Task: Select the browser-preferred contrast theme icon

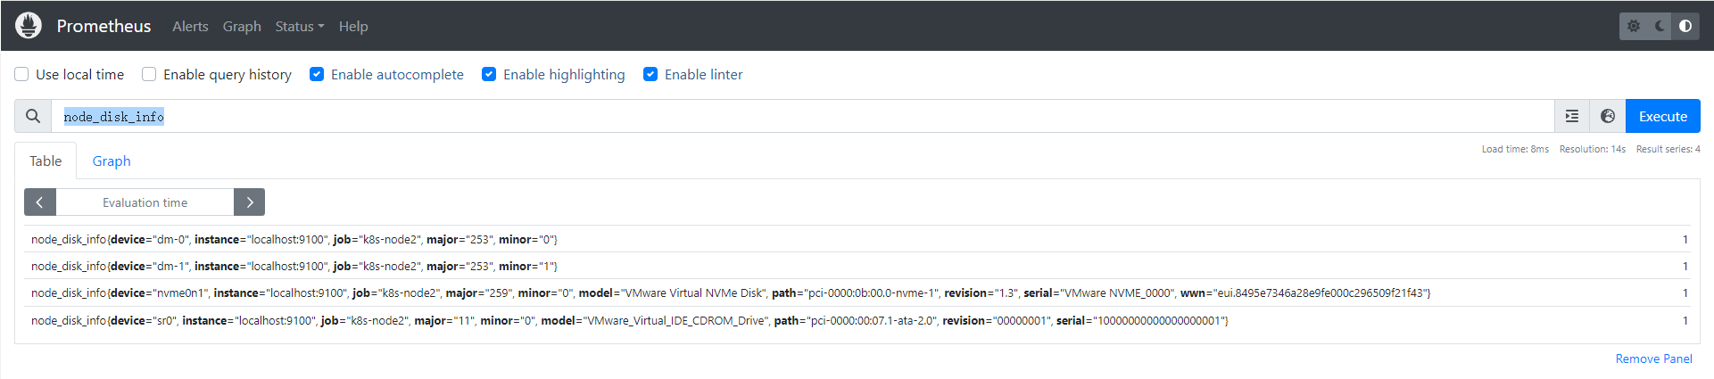Action: pyautogui.click(x=1685, y=26)
